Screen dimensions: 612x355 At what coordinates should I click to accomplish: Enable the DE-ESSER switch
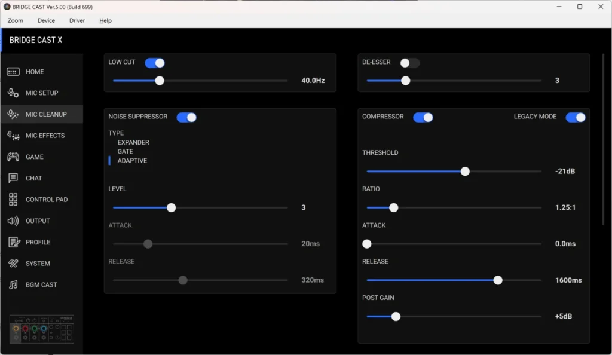(x=410, y=63)
